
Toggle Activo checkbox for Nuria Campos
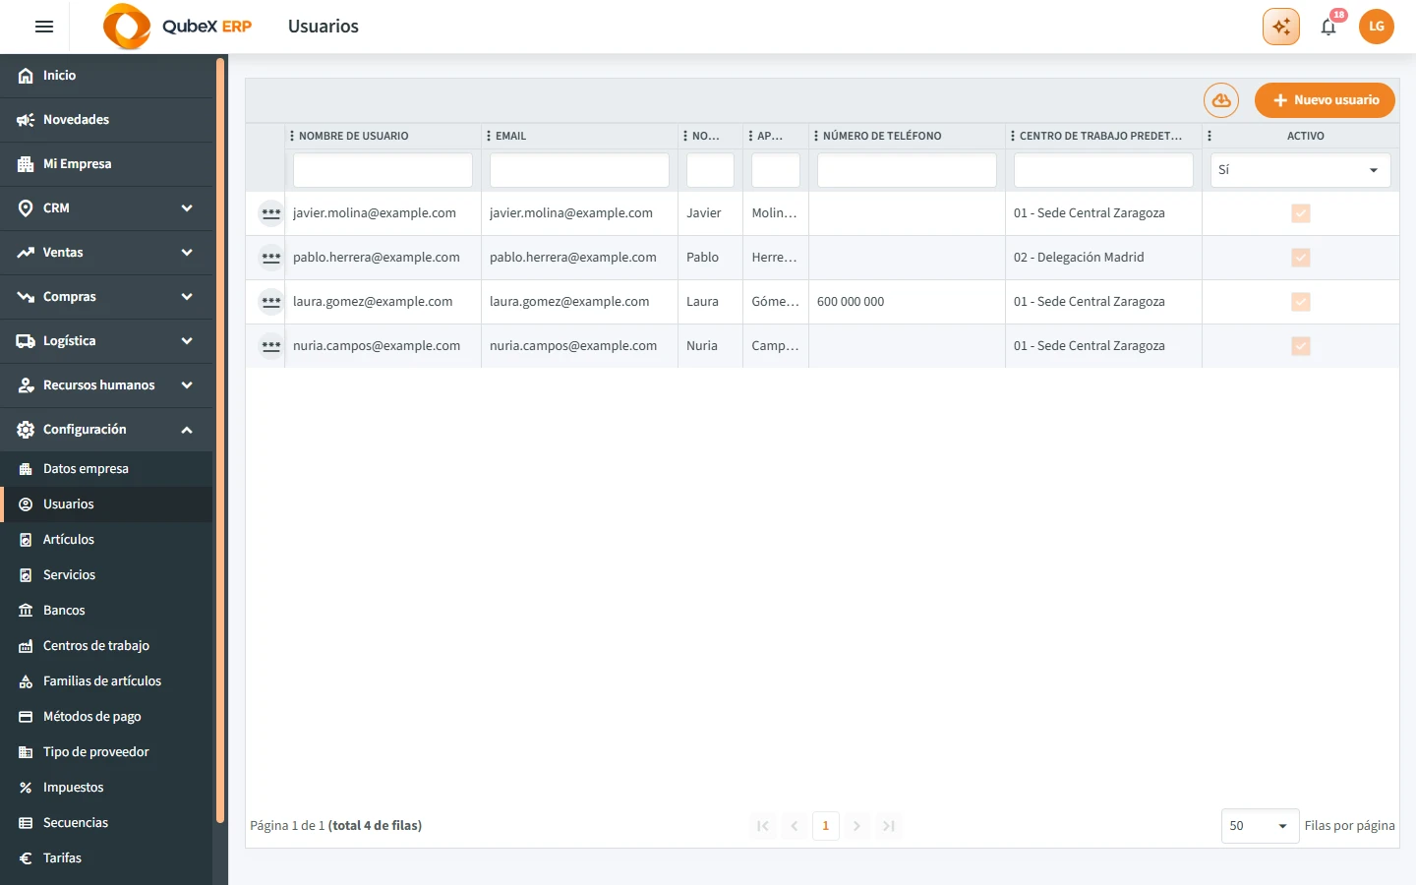1301,346
